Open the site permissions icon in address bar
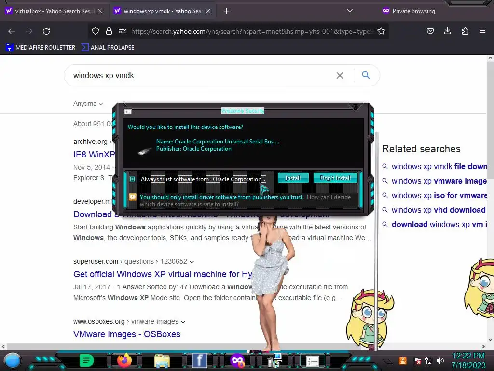 click(123, 31)
